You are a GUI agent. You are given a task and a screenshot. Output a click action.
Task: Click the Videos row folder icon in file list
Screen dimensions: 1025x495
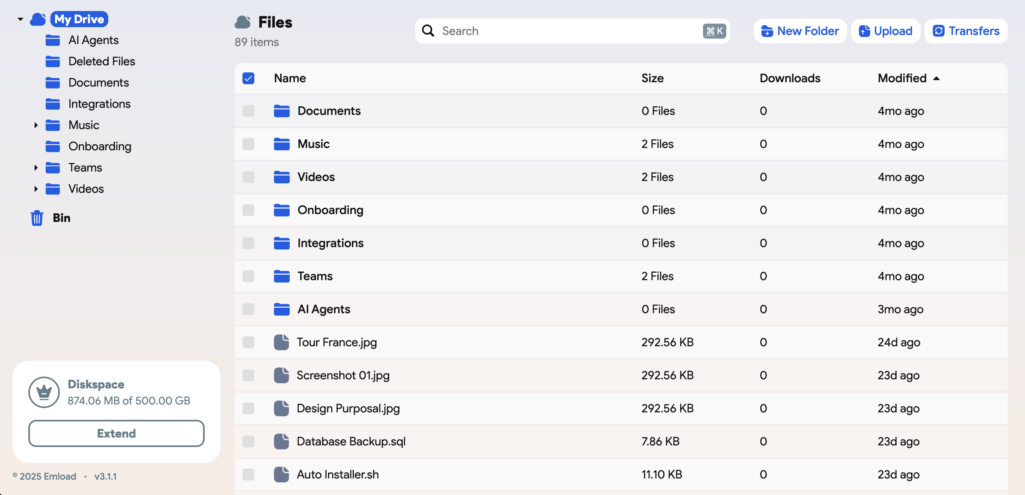(282, 177)
